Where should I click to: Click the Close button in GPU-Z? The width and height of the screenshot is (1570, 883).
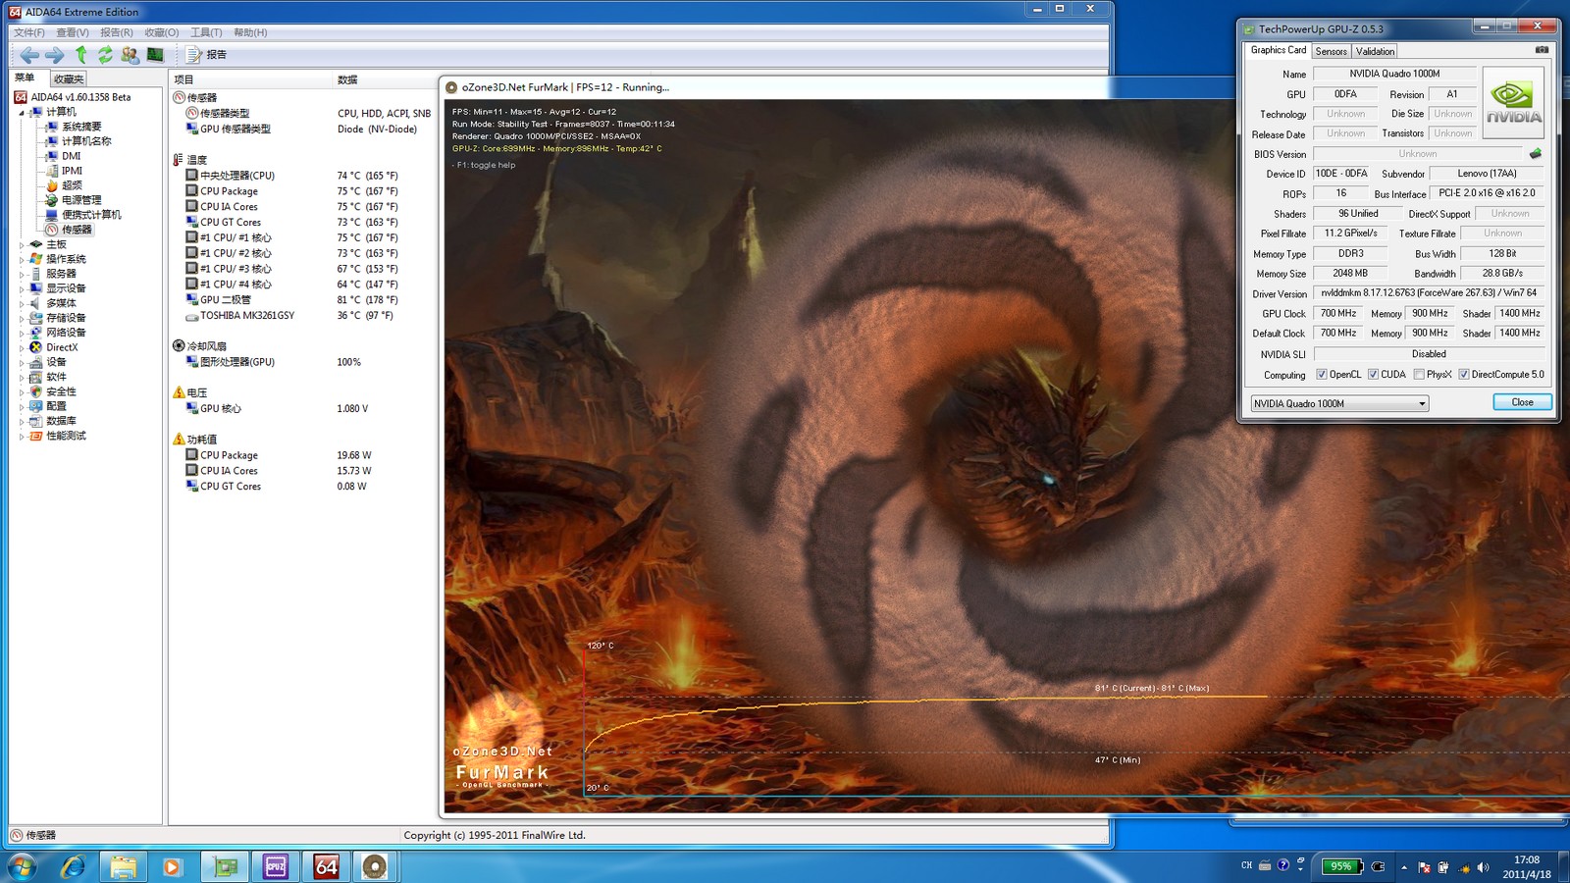[1522, 402]
